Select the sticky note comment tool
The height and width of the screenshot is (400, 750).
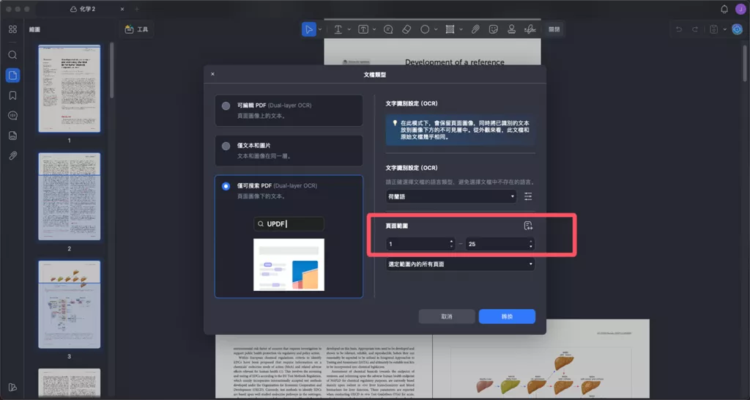click(388, 29)
